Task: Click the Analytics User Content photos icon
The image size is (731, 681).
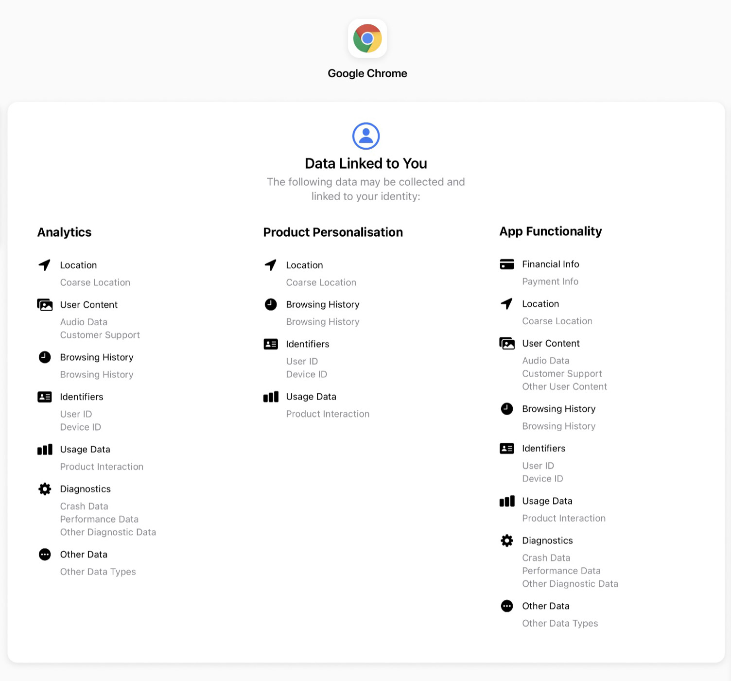Action: tap(45, 305)
